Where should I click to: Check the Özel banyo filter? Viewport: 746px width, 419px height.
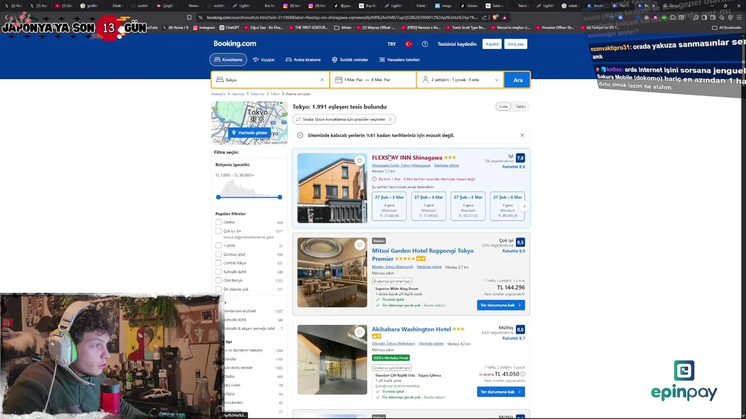[219, 280]
